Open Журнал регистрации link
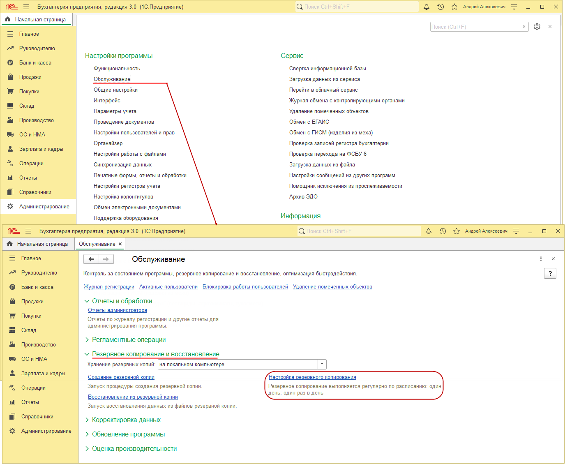Screen dimensions: 565x464 tap(109, 287)
